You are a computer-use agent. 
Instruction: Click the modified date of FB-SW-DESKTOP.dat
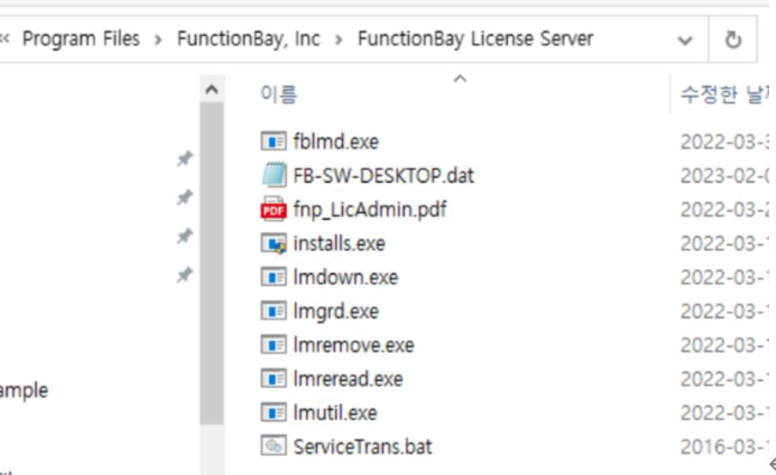point(725,175)
